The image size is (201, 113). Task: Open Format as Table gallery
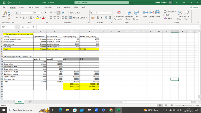129,15
